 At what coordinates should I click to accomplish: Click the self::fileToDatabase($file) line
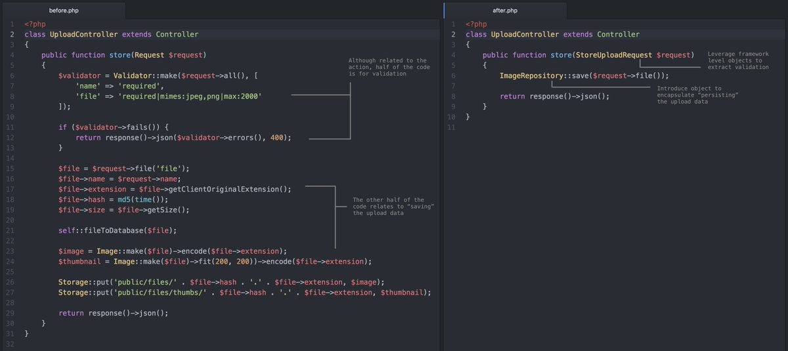[x=118, y=230]
